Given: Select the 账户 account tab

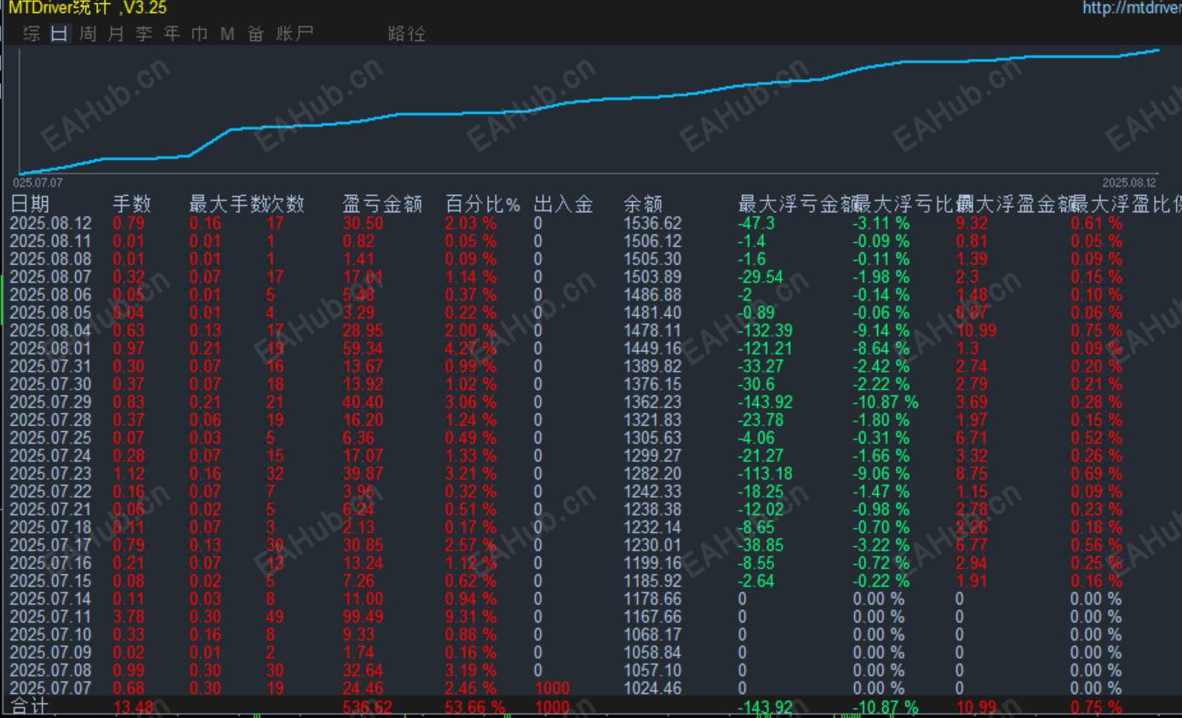Looking at the screenshot, I should [295, 34].
